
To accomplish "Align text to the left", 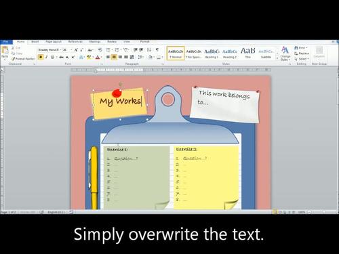I will pyautogui.click(x=108, y=57).
